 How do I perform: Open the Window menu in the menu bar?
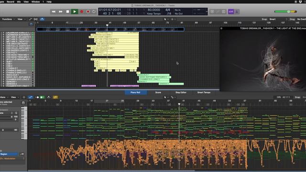pos(35,2)
